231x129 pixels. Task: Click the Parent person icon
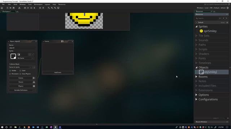34,82
